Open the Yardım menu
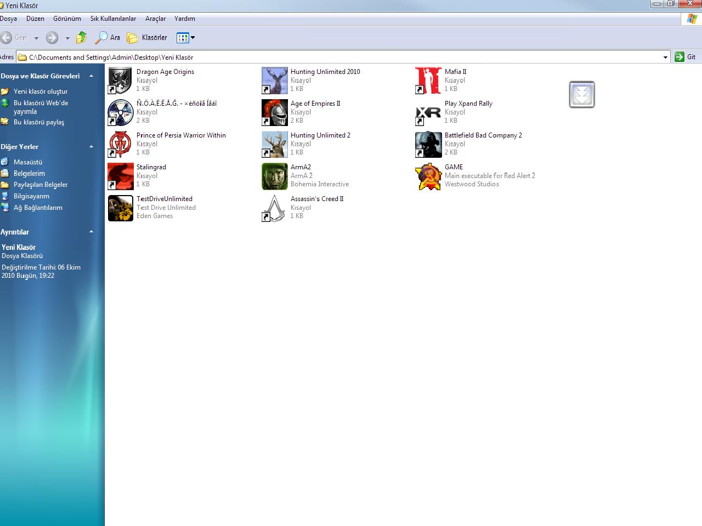 point(185,19)
